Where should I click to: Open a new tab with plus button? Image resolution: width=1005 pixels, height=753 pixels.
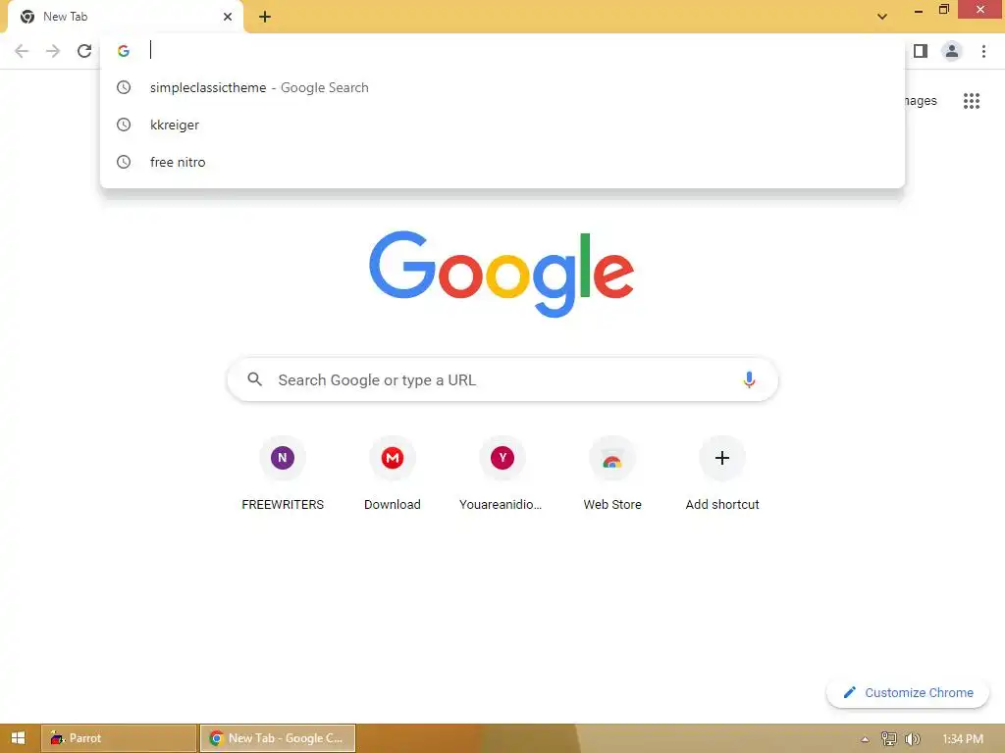265,17
